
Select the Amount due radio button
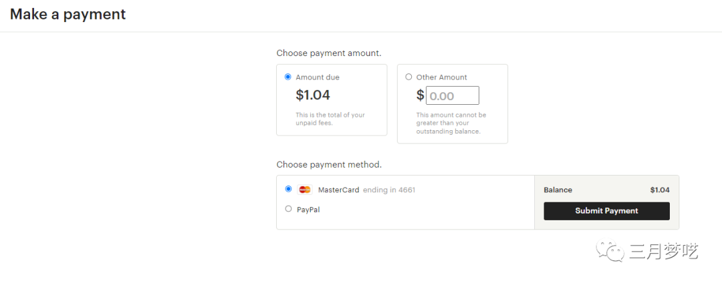[x=288, y=77]
